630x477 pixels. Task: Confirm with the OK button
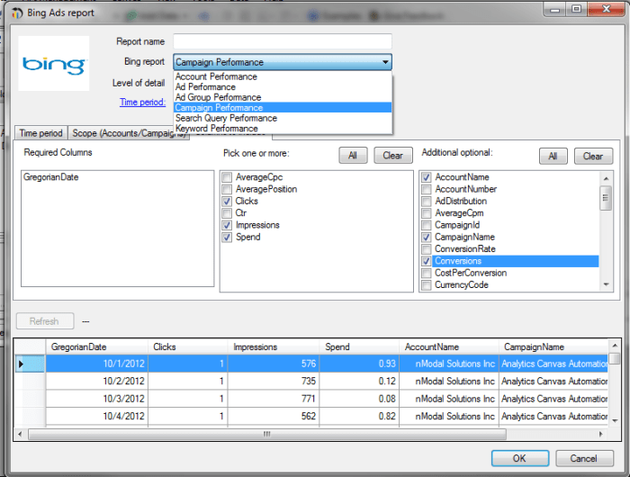pos(519,458)
